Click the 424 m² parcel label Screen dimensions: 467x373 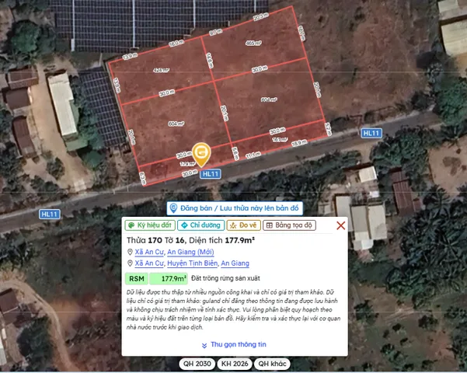[x=161, y=70]
